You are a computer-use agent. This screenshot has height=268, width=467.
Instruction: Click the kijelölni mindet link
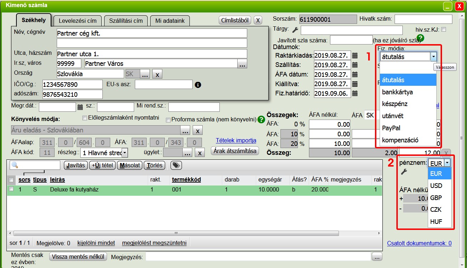coord(96,243)
